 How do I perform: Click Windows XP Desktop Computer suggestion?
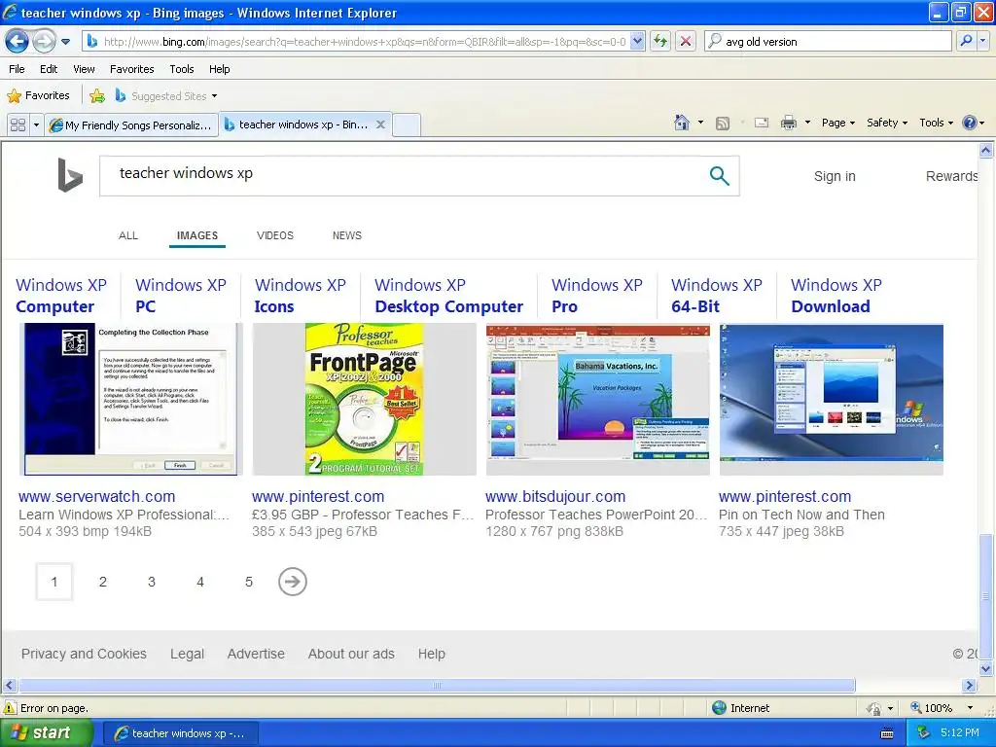pyautogui.click(x=448, y=296)
